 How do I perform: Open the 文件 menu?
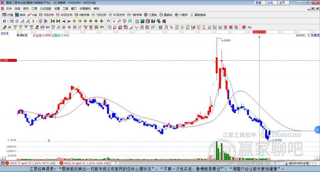tap(9, 8)
